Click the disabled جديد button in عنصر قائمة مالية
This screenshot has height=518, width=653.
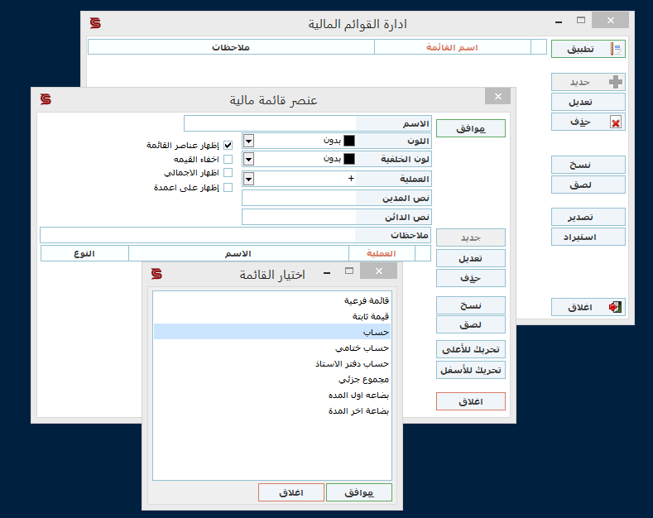[x=471, y=237]
